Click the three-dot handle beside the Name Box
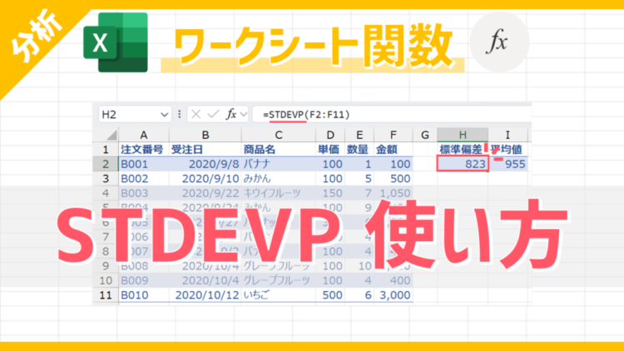This screenshot has height=351, width=624. [180, 114]
